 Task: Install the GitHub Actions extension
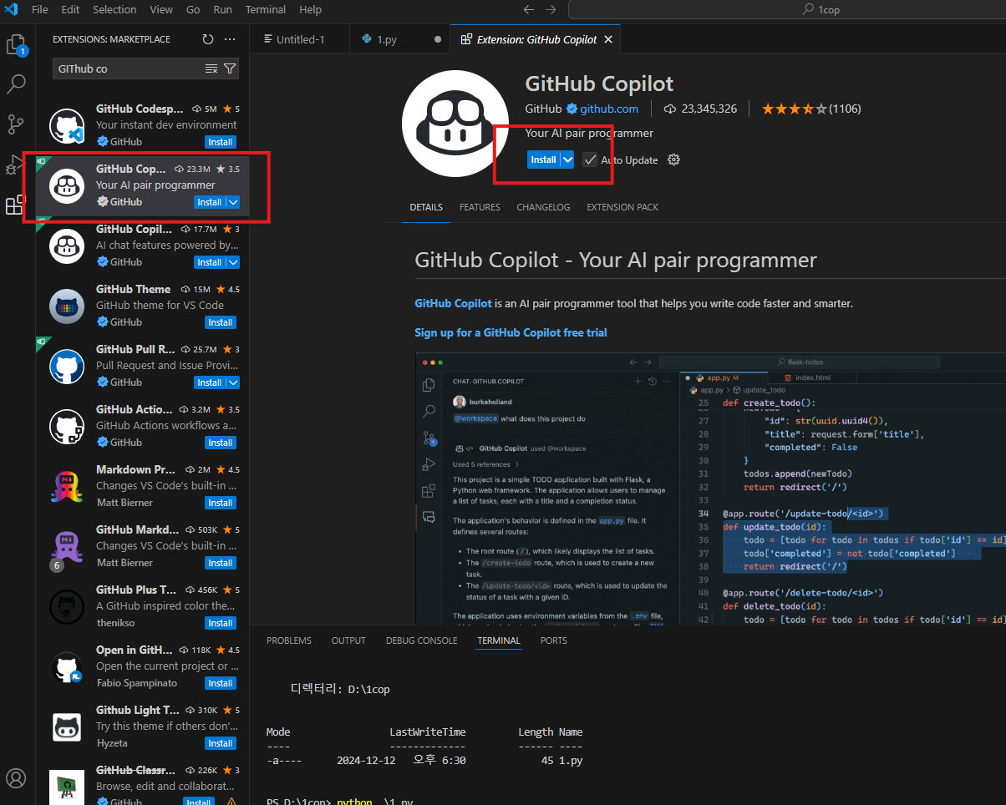pos(221,443)
